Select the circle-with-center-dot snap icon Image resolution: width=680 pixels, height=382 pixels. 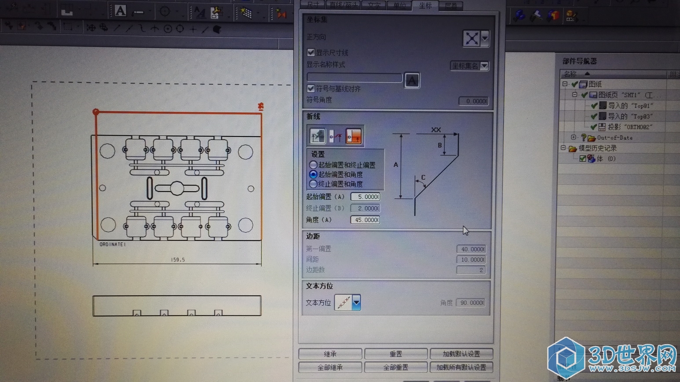[168, 29]
